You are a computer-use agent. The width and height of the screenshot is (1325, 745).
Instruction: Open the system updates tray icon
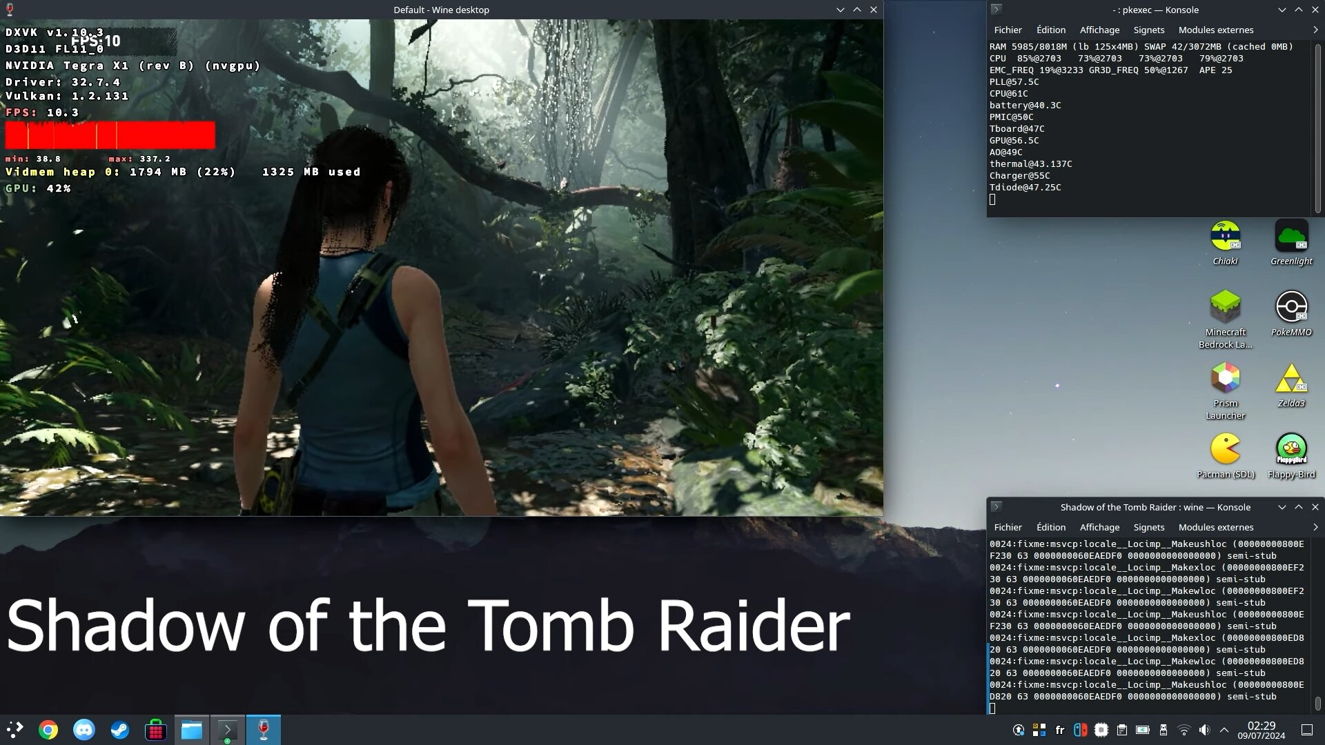click(1018, 730)
